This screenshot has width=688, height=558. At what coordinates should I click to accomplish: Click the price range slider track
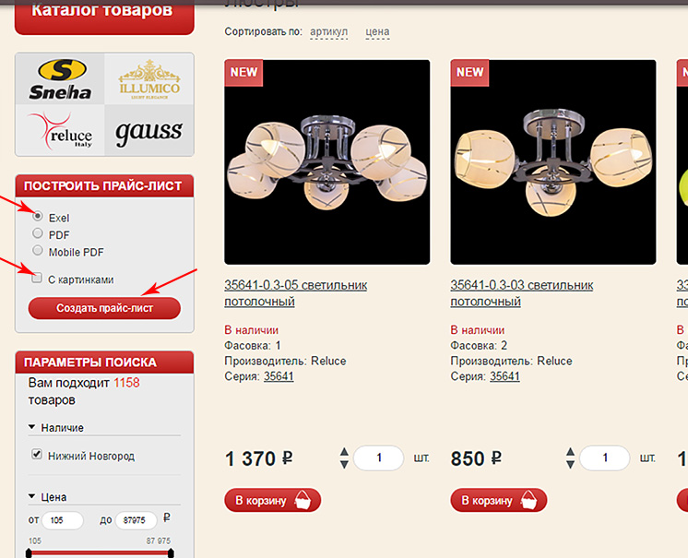tap(100, 552)
